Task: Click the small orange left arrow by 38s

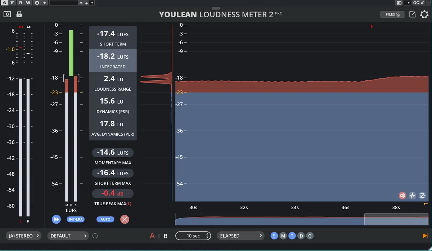Action: click(426, 204)
